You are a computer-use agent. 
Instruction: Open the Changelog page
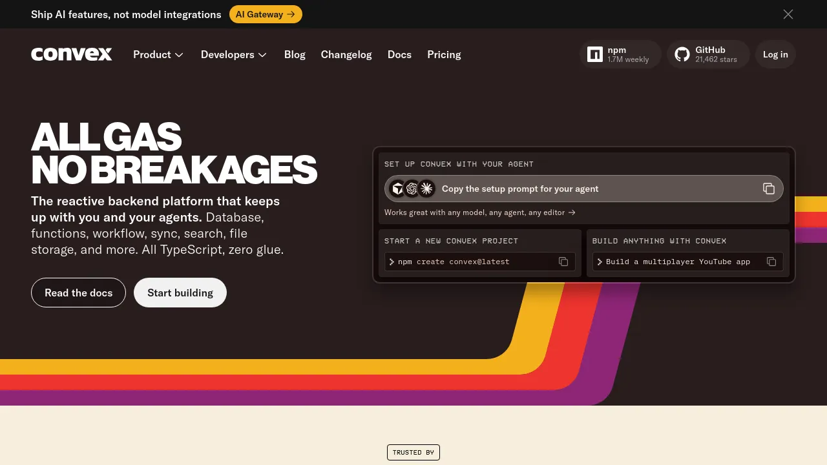tap(346, 55)
